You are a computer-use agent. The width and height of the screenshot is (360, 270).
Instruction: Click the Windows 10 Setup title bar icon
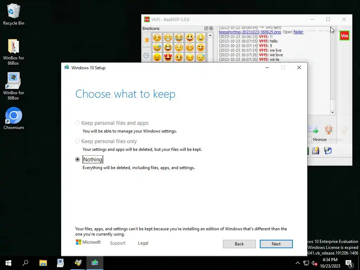pos(67,67)
